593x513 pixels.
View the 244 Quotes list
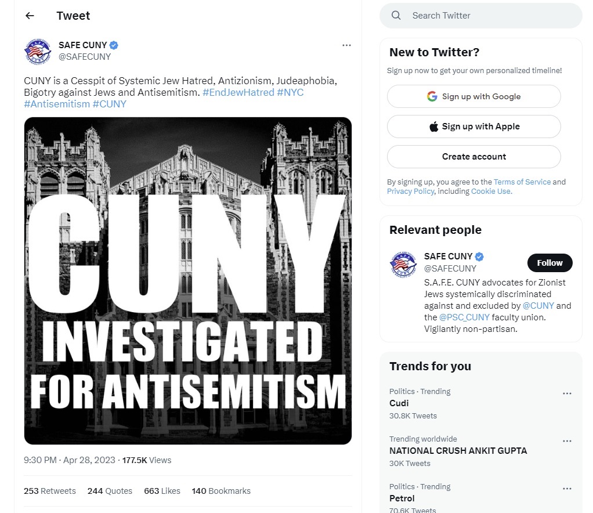(110, 491)
